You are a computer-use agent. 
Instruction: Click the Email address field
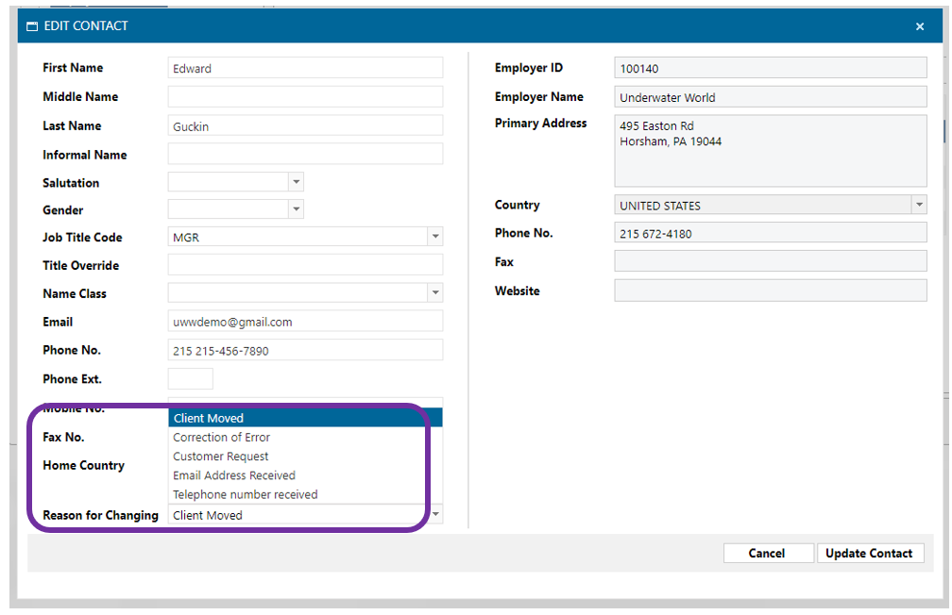click(305, 322)
